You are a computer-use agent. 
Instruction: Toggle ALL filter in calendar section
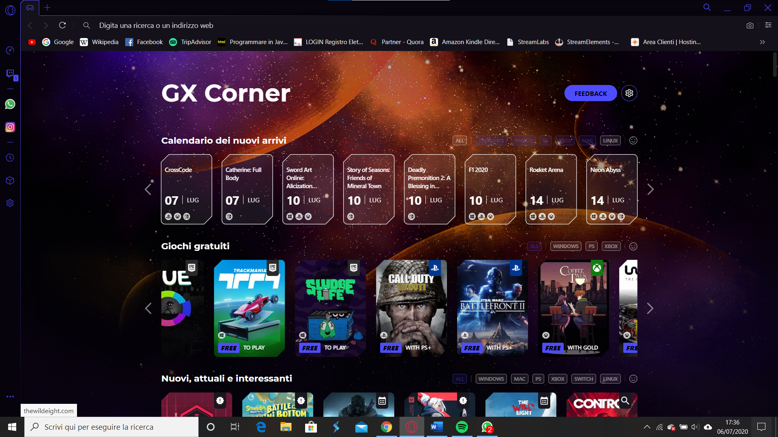point(460,140)
